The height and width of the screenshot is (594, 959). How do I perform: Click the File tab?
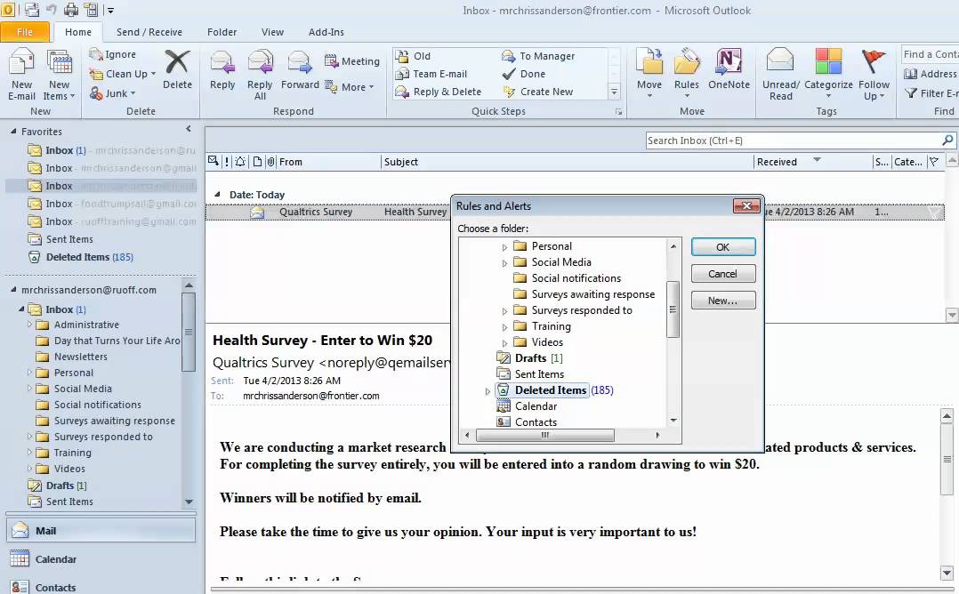pyautogui.click(x=25, y=32)
